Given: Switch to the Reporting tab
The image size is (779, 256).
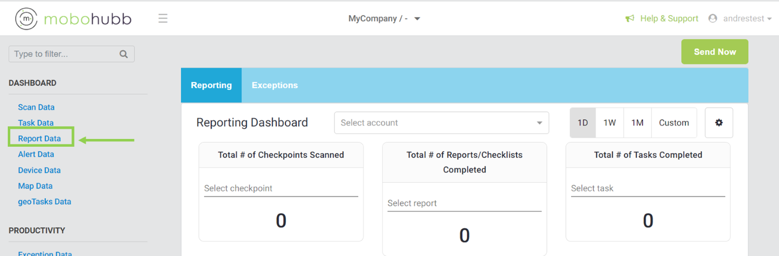Looking at the screenshot, I should 211,85.
